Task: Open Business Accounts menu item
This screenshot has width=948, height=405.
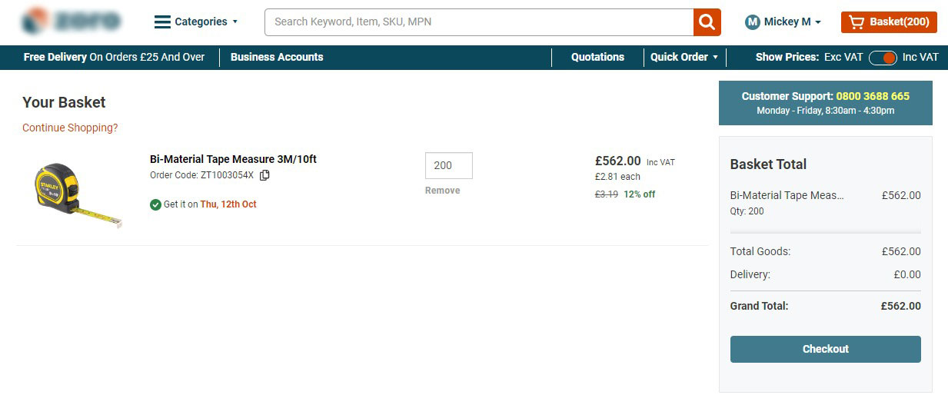Action: pos(277,57)
